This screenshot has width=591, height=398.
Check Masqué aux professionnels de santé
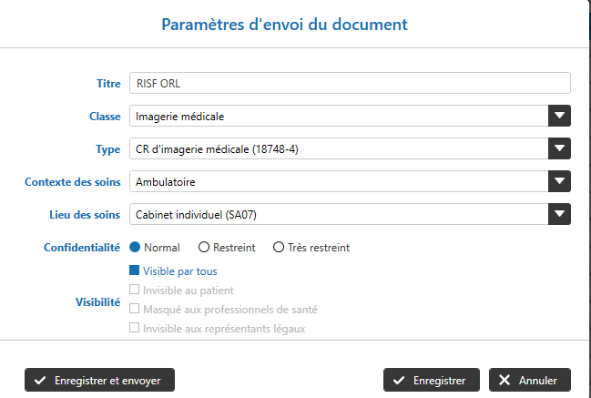(x=135, y=309)
